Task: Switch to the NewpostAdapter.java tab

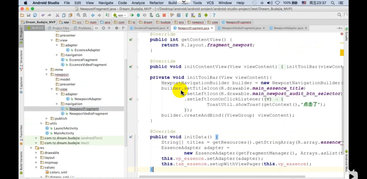Action: pyautogui.click(x=288, y=28)
